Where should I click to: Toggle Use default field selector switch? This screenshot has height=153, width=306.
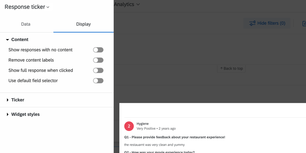point(98,81)
